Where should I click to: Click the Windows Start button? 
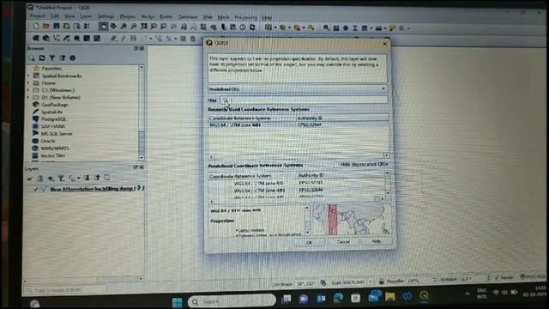(x=178, y=301)
